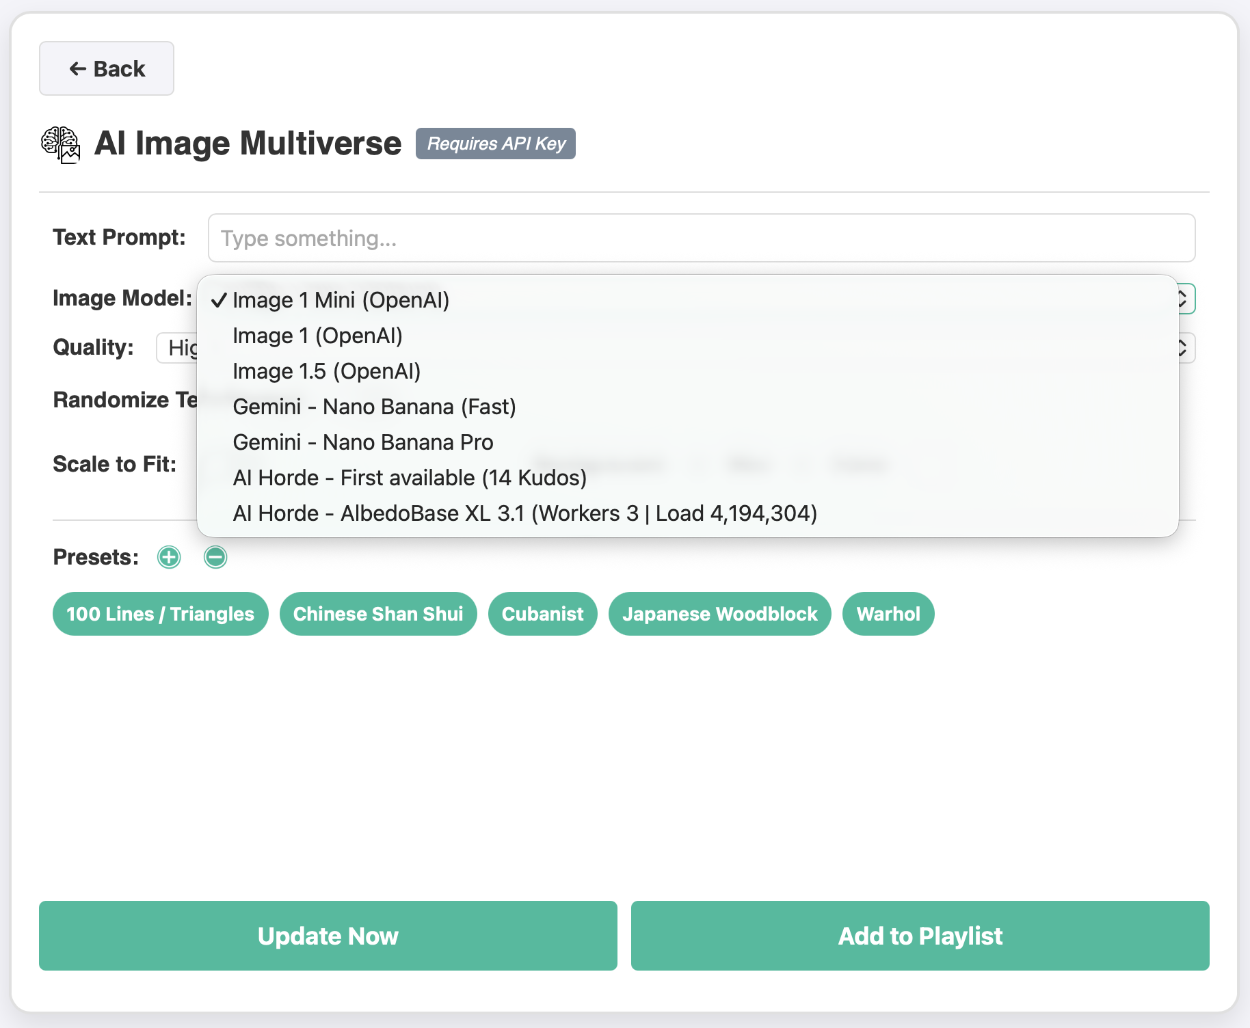Screen dimensions: 1250x1028
Task: Select Gemini - Nano Banana (Fast)
Action: pyautogui.click(x=687, y=407)
